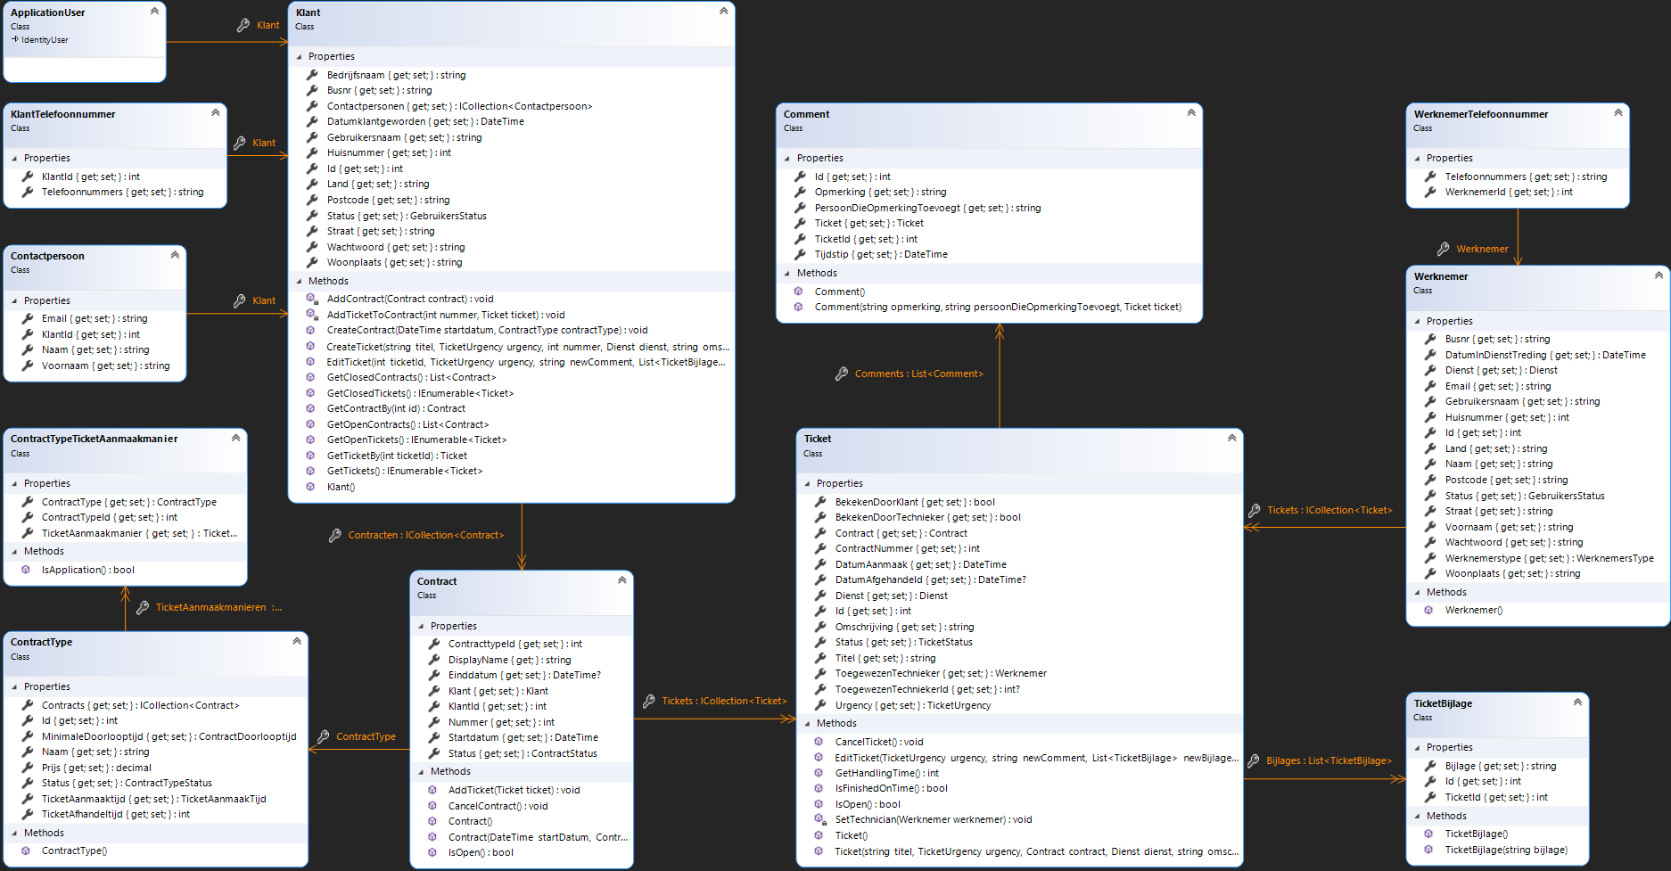This screenshot has height=871, width=1671.
Task: Click wrench icon beside DisplayName property
Action: pos(434,660)
